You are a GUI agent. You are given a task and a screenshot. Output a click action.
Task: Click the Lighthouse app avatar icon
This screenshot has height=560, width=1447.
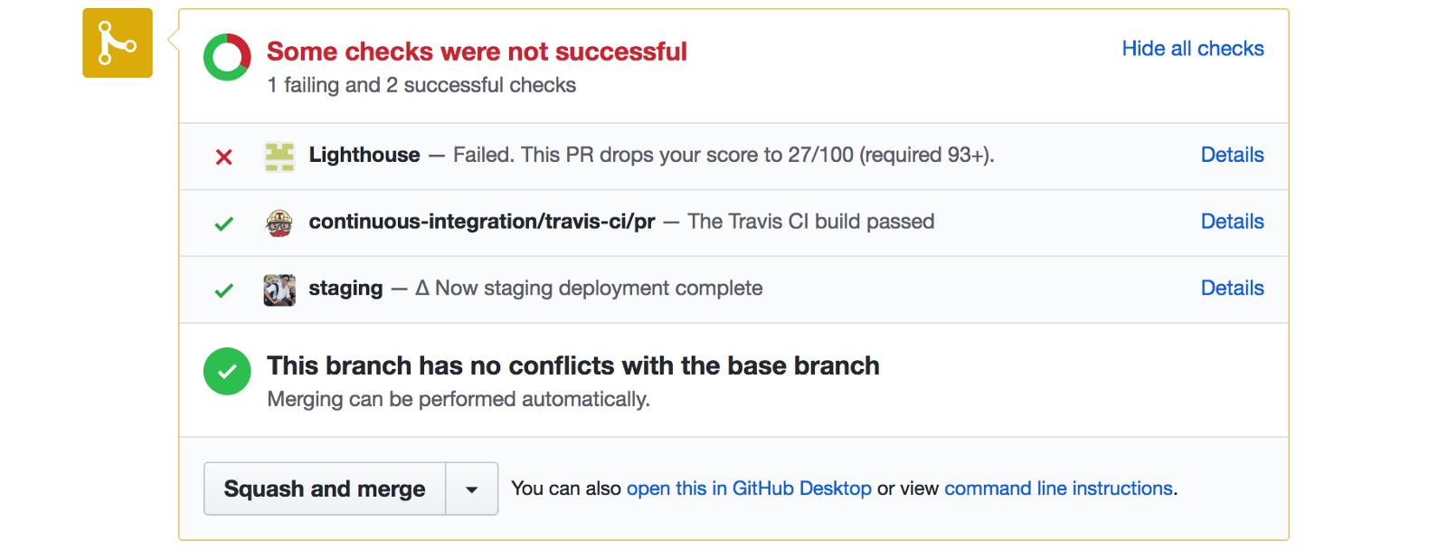[x=279, y=157]
